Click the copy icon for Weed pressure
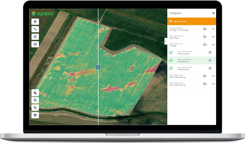The image size is (245, 143). tap(210, 68)
